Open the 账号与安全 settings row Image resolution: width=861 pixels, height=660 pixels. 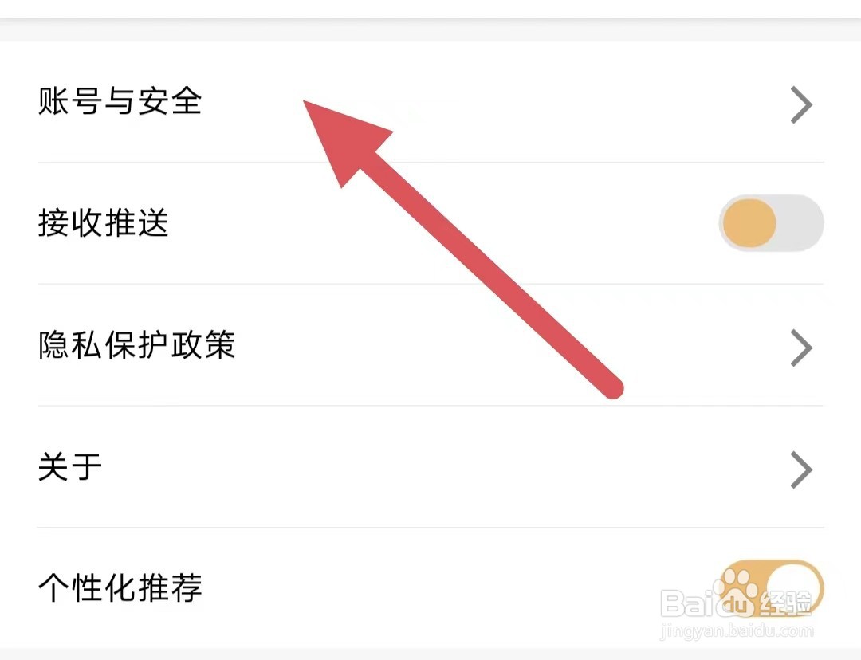[x=120, y=102]
